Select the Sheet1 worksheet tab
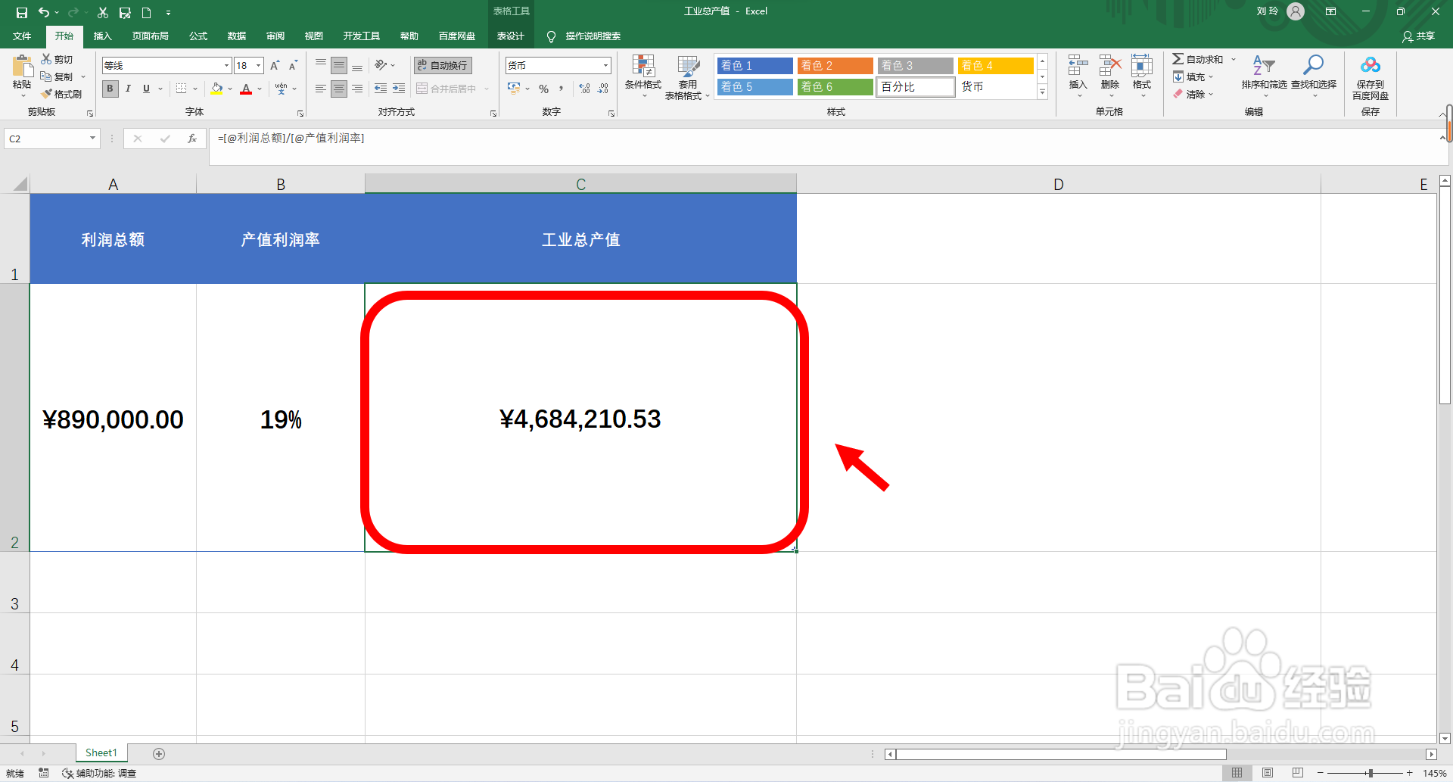 101,753
